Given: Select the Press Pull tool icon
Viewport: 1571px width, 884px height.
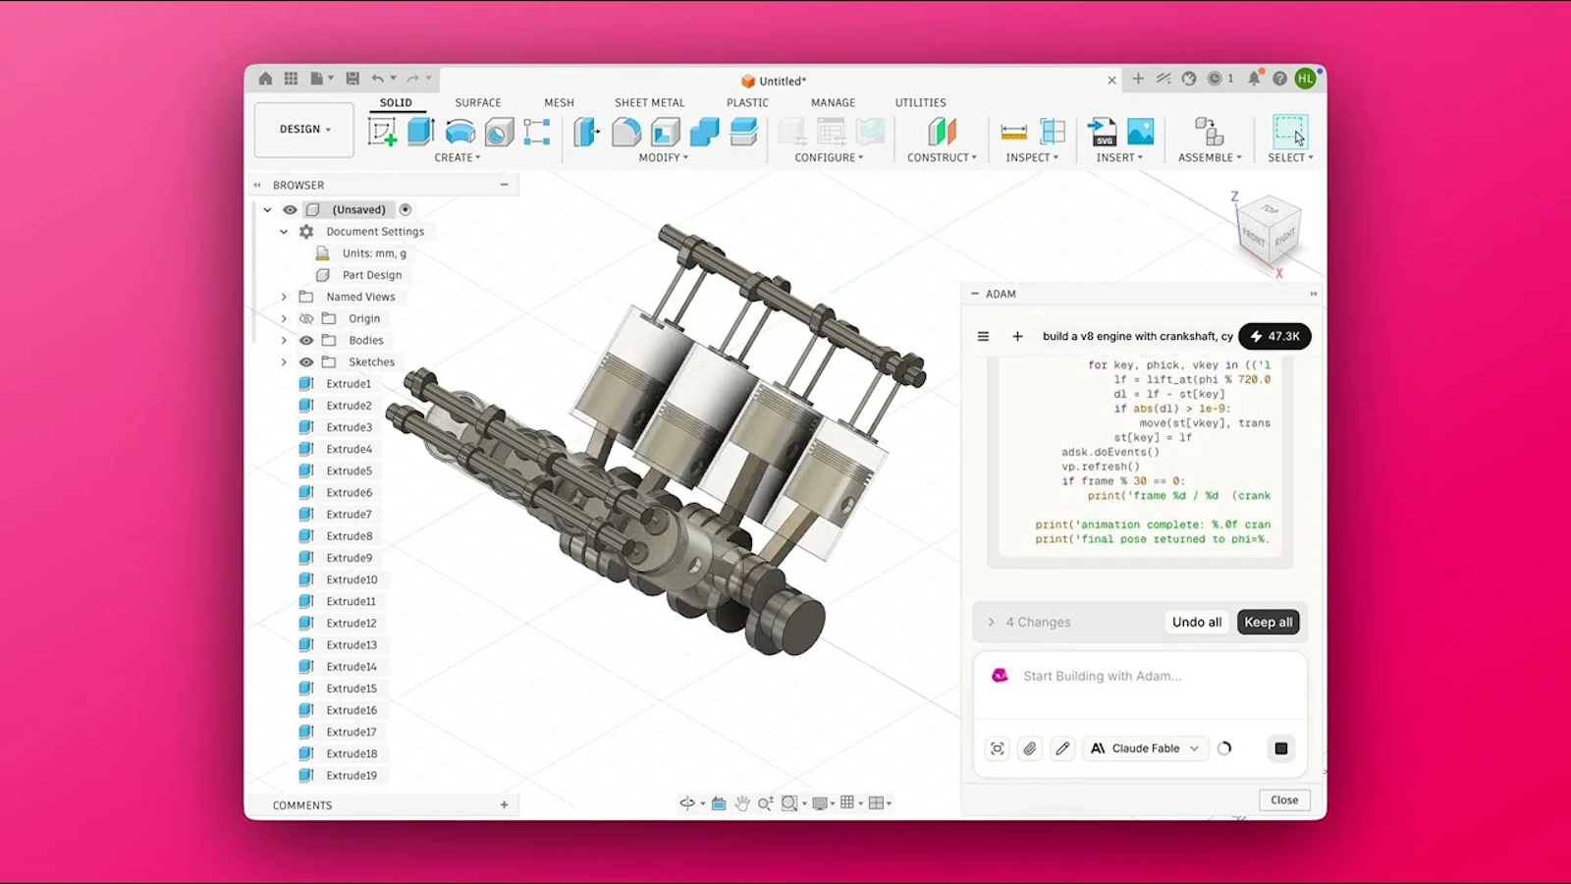Looking at the screenshot, I should 586,132.
